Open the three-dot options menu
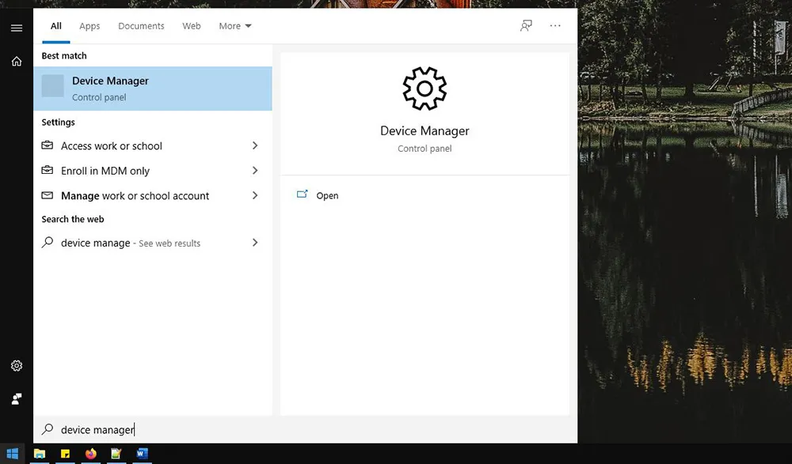 (x=555, y=26)
